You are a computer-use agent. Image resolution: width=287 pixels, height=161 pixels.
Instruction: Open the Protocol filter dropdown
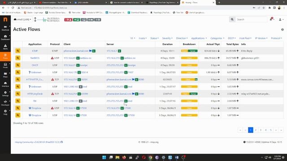(x=276, y=38)
